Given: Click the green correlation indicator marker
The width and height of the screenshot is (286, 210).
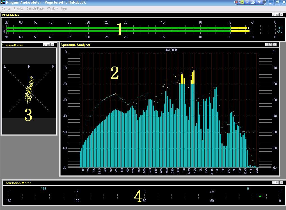Looking at the screenshot, I should (x=260, y=196).
